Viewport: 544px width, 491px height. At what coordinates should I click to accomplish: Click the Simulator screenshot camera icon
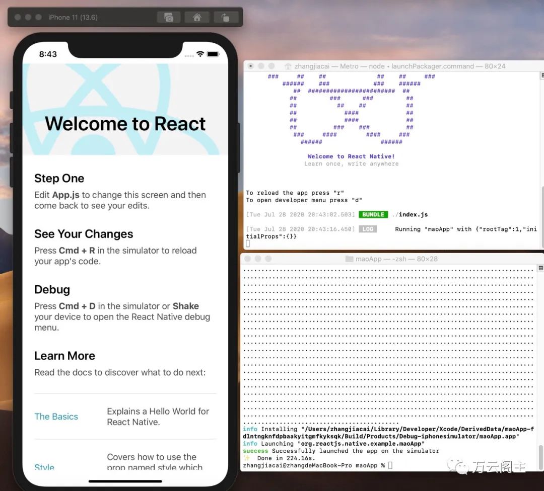tap(169, 17)
